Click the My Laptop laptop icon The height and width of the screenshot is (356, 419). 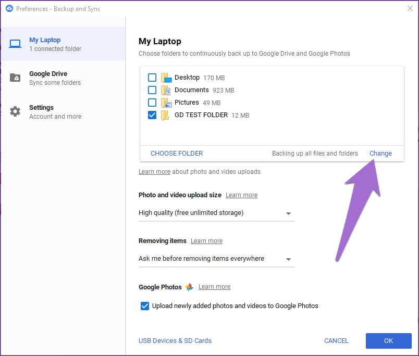[15, 44]
